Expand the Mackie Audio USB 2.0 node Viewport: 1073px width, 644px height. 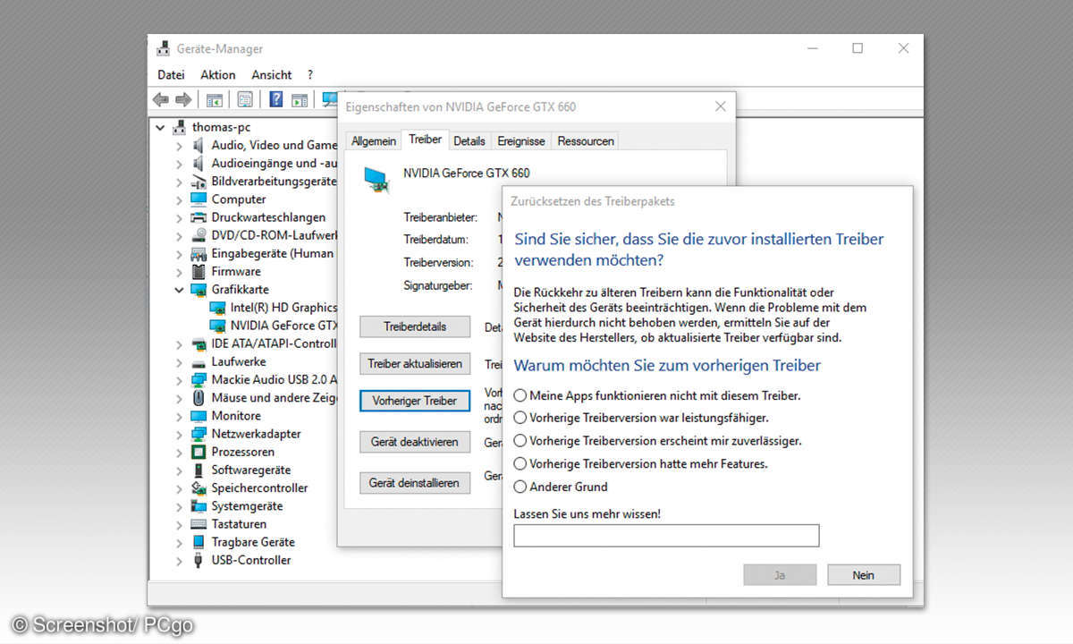click(x=179, y=380)
